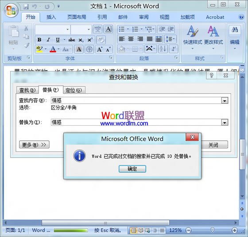Click the Show/Hide paragraph marks icon

click(173, 49)
